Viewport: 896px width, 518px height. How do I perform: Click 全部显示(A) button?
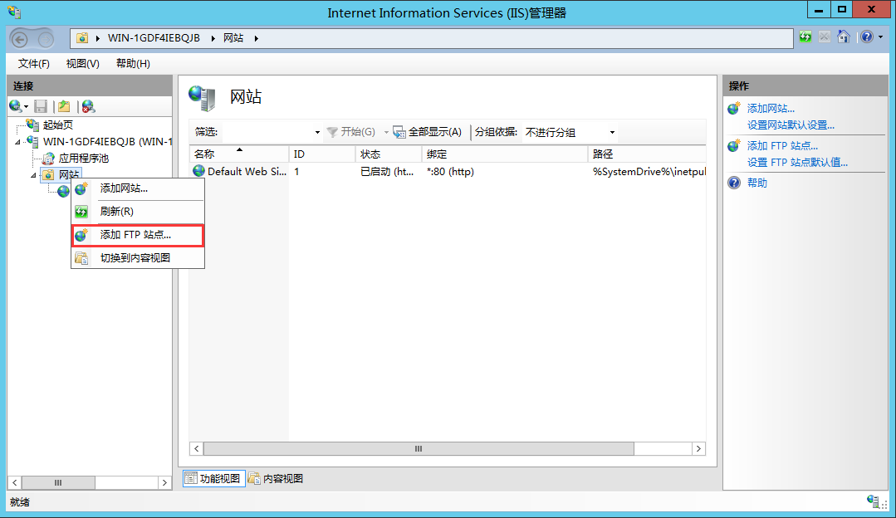pos(428,132)
